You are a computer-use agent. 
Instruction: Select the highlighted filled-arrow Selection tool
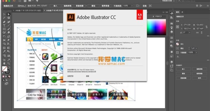[x=8, y=14]
